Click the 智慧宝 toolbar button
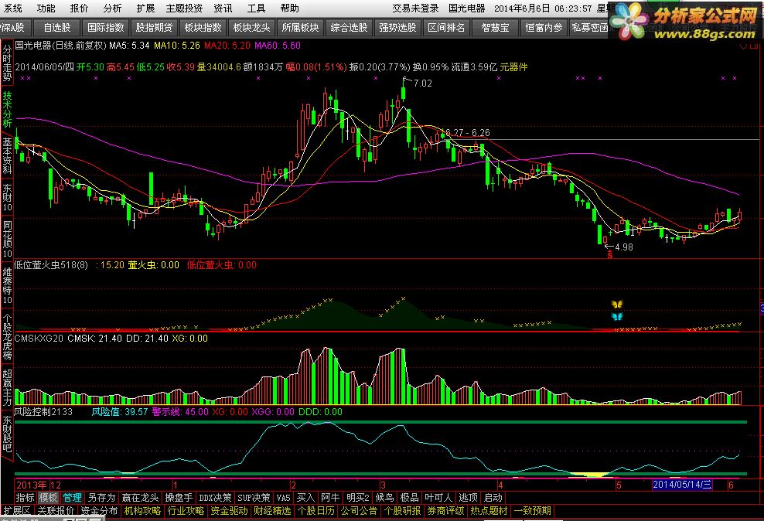Screen dimensions: 764x521 point(496,28)
